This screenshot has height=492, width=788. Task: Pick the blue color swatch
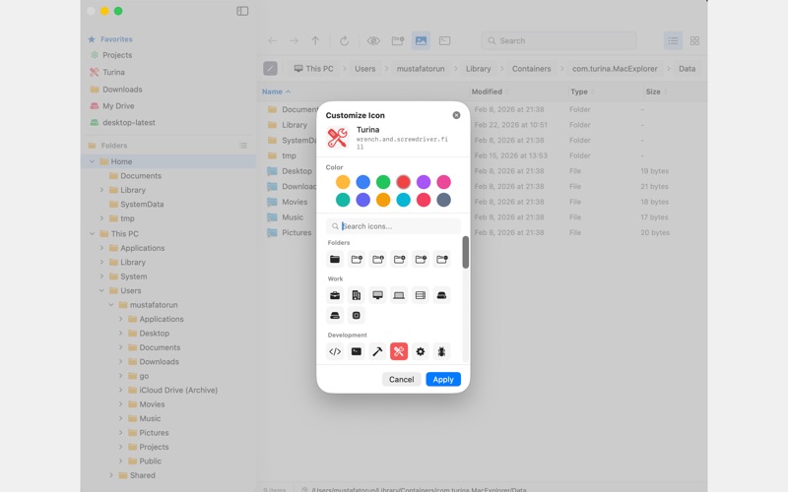coord(362,182)
